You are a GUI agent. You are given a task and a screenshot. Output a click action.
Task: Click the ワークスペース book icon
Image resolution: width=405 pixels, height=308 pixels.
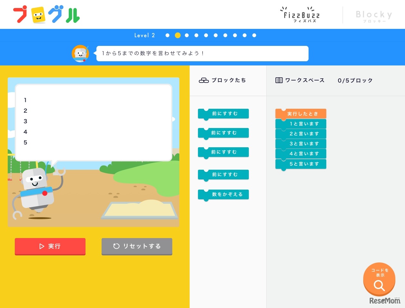pos(279,81)
